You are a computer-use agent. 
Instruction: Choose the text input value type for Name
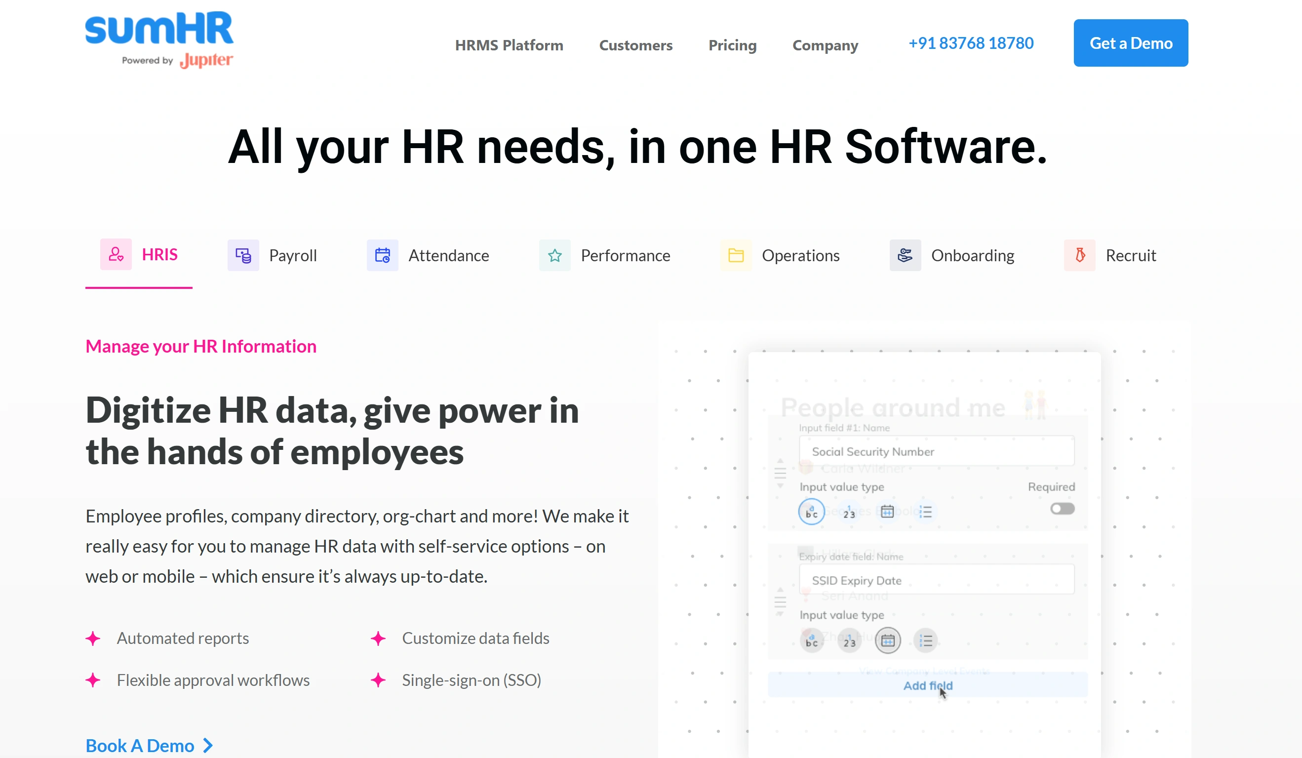click(x=811, y=512)
